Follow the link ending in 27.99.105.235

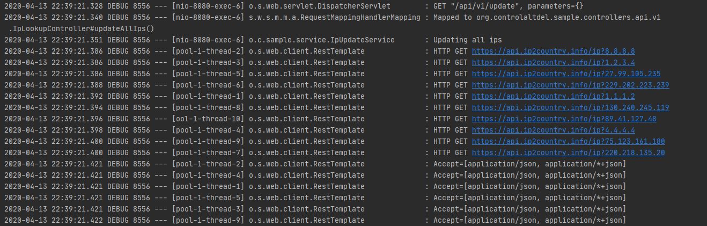click(566, 74)
